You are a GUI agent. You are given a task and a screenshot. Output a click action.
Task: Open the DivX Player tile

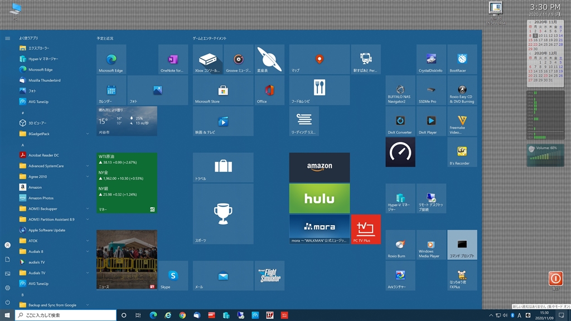click(431, 121)
